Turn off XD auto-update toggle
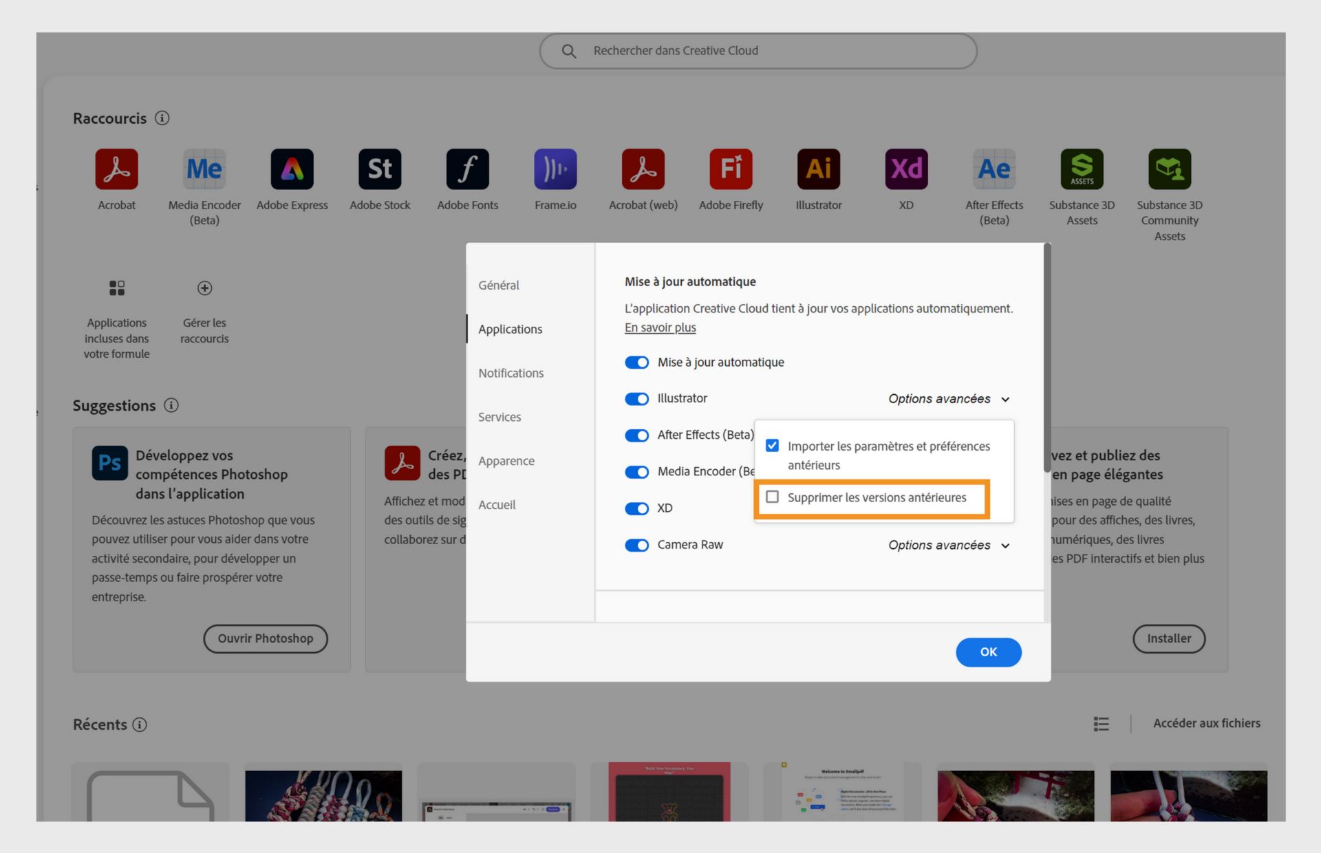1321x853 pixels. [636, 508]
